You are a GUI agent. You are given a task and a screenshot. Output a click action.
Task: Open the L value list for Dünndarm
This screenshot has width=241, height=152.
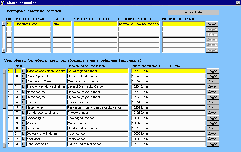coord(23,128)
